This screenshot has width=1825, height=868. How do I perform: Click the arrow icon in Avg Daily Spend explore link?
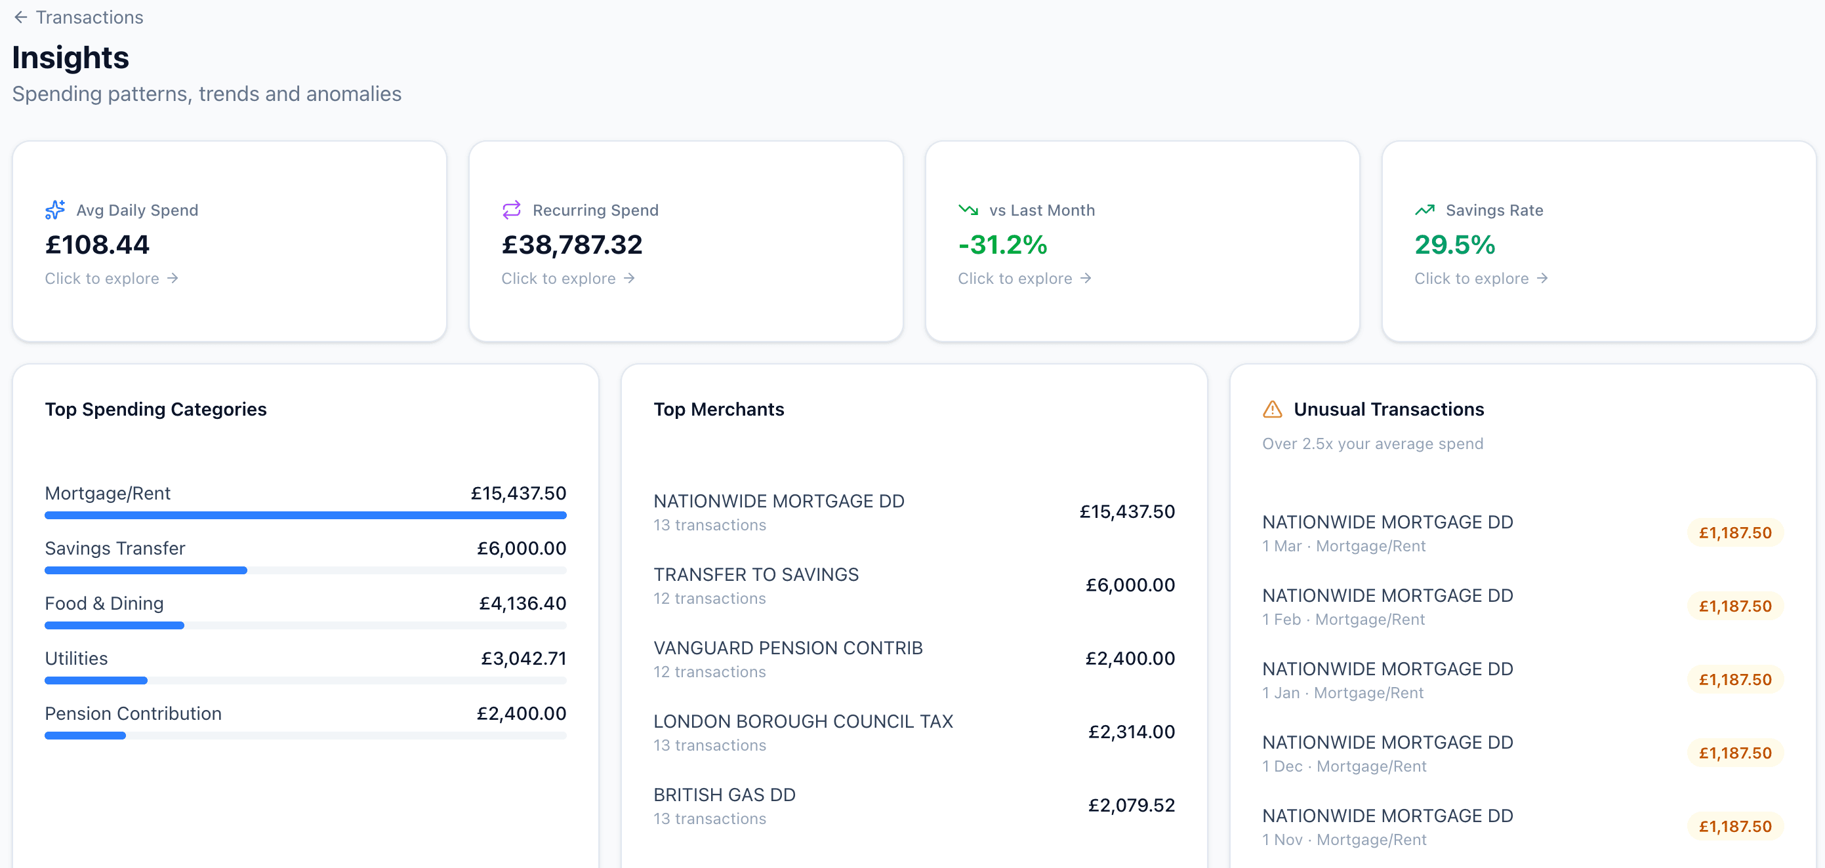[x=174, y=278]
